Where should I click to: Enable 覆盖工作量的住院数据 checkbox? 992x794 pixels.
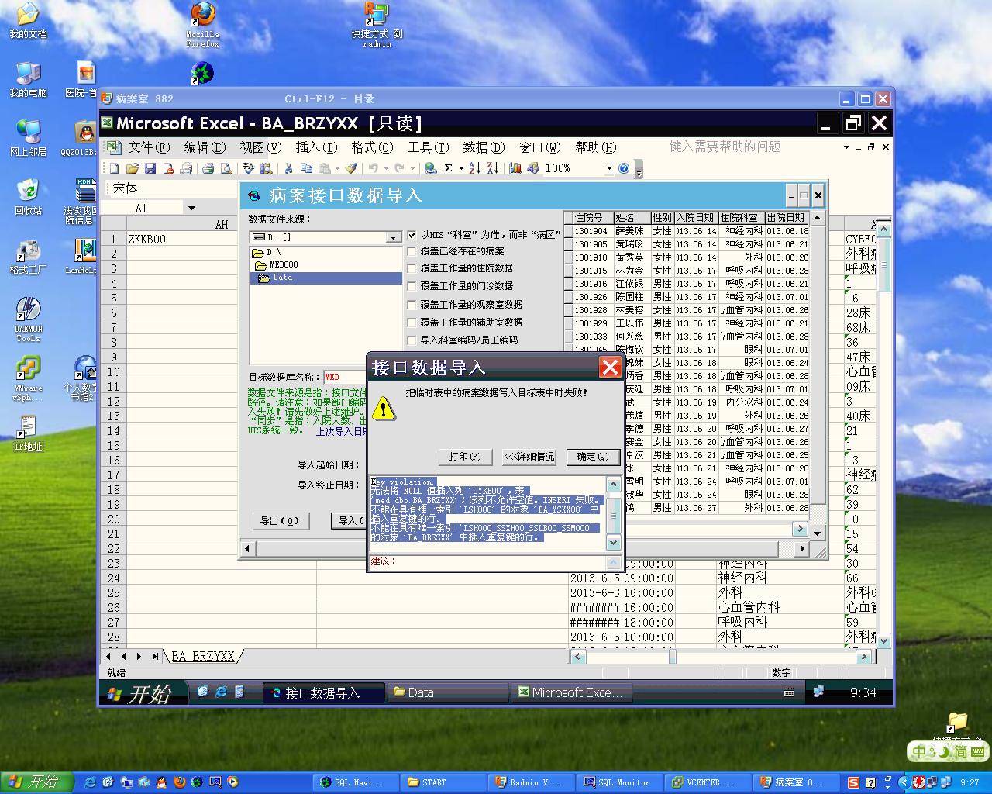pyautogui.click(x=412, y=268)
